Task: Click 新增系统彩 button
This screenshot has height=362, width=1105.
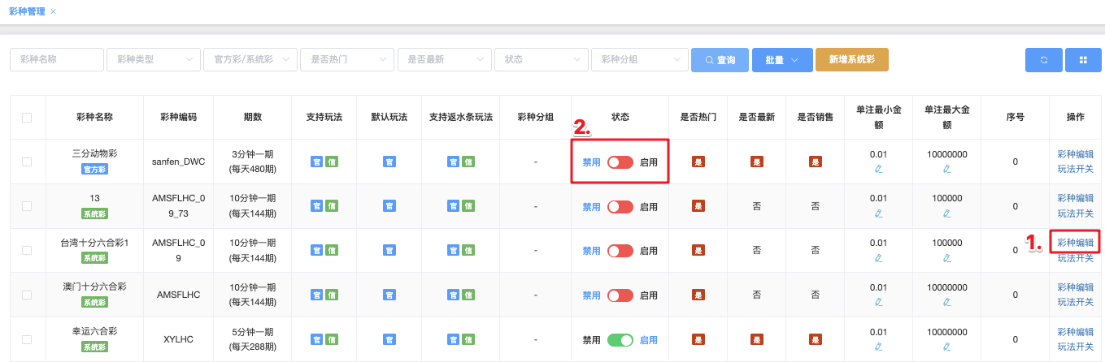Action: [x=851, y=60]
